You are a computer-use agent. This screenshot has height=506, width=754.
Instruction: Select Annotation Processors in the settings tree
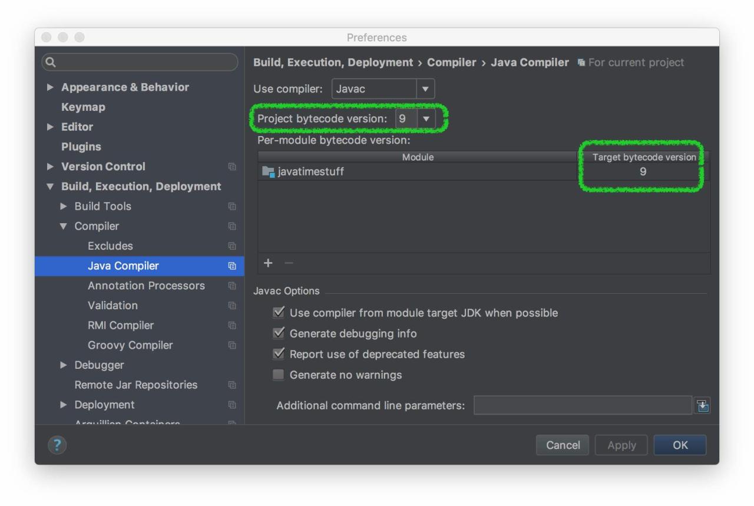146,286
